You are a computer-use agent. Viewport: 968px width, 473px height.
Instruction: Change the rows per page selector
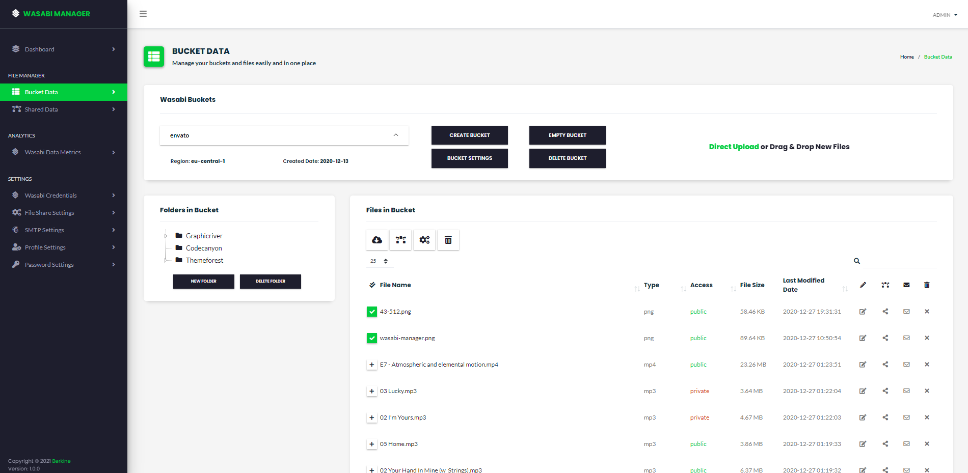point(379,261)
